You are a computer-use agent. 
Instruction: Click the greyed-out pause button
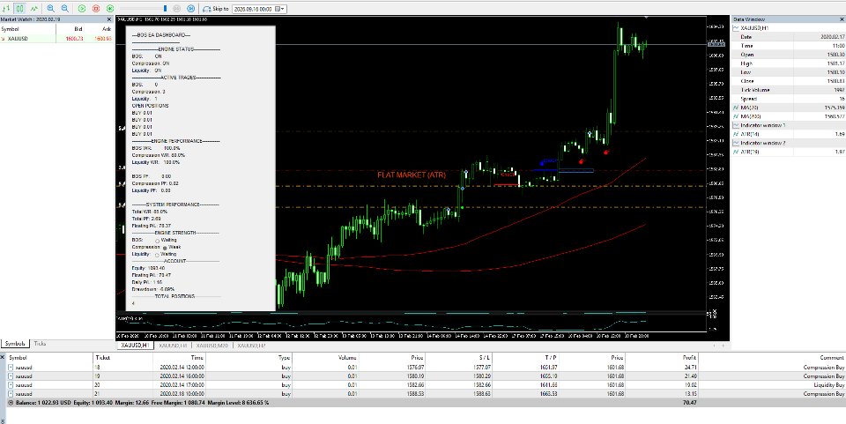pos(176,9)
